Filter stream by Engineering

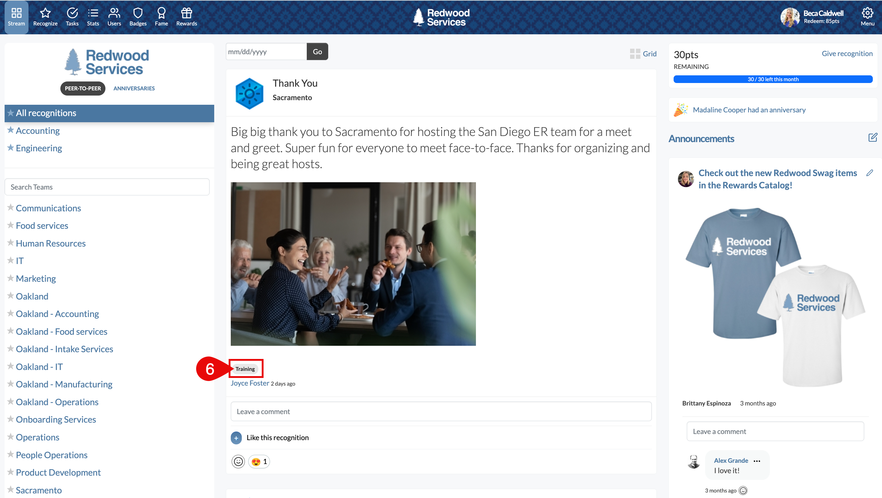(x=39, y=148)
